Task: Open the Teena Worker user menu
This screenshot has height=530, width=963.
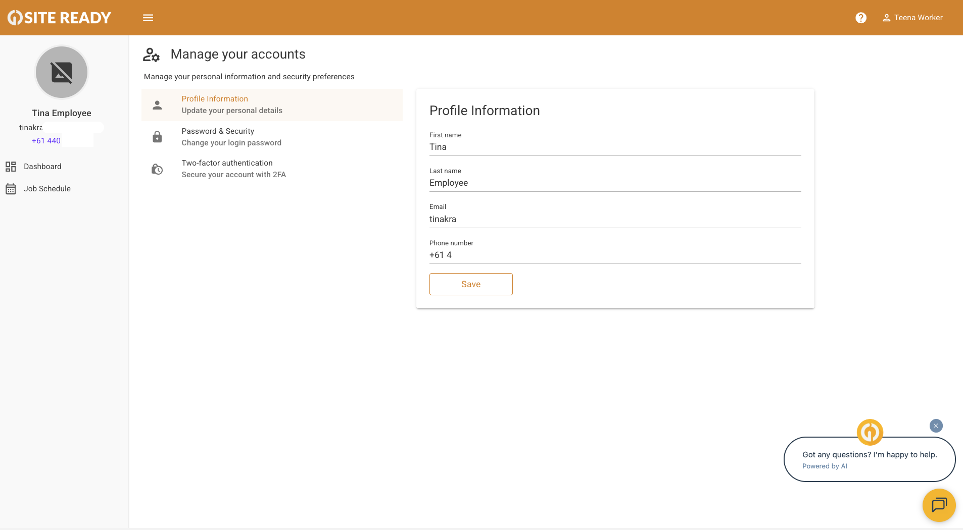Action: 912,18
